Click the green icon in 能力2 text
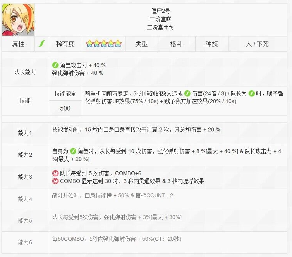 73,151
